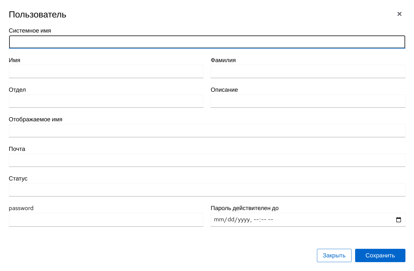
Task: Focus the Описание input field
Action: [308, 101]
